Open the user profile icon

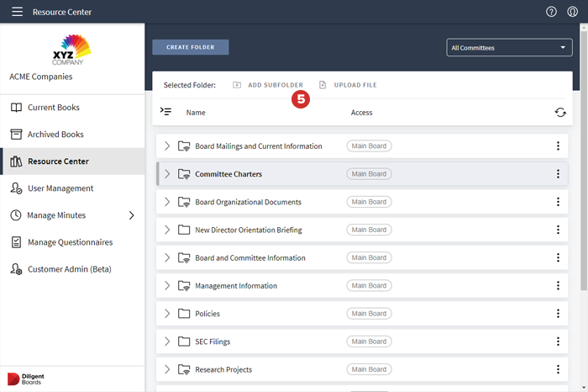coord(573,12)
